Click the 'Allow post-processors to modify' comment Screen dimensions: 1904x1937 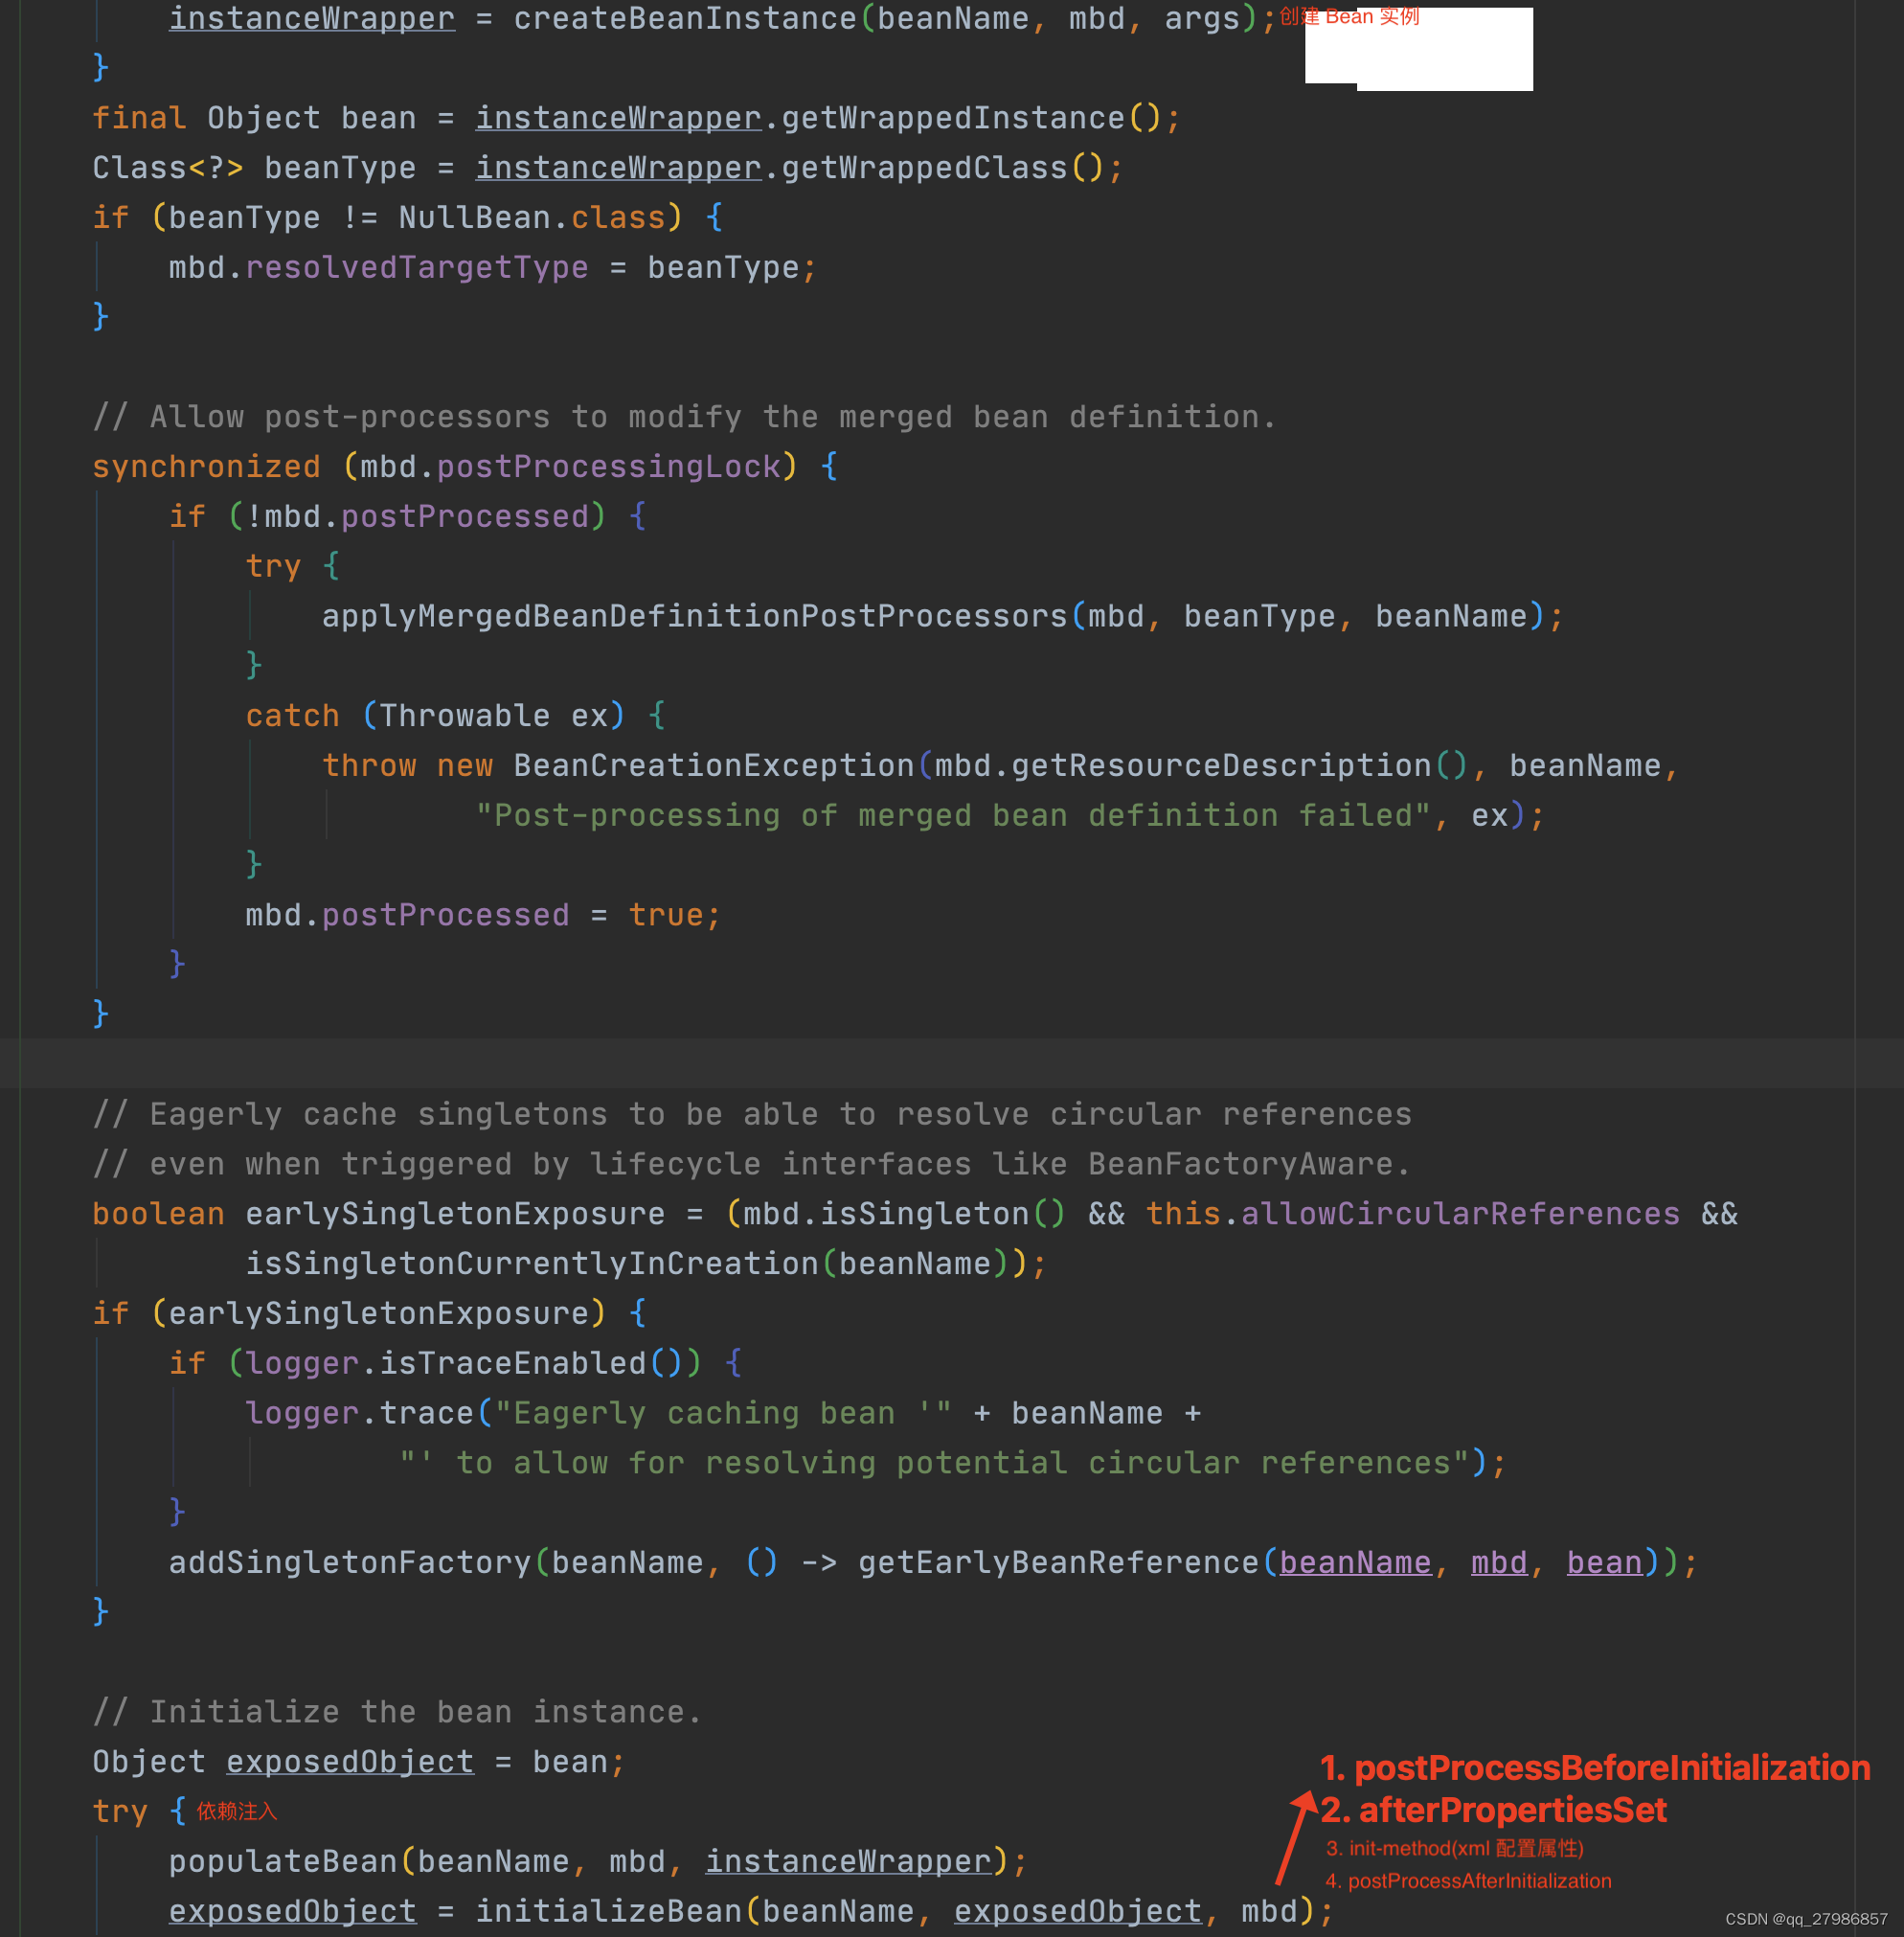click(685, 417)
